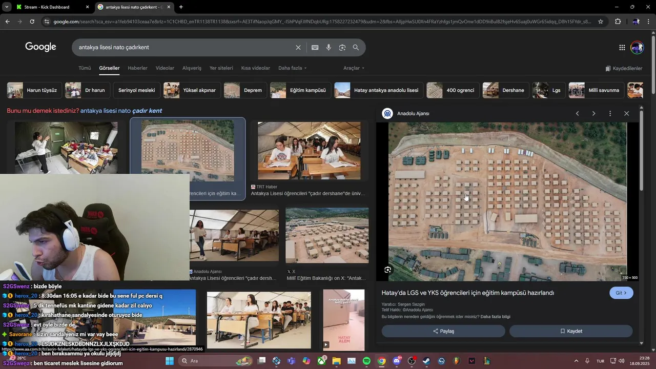Search by image with Google Lens
The width and height of the screenshot is (656, 369).
(342, 47)
